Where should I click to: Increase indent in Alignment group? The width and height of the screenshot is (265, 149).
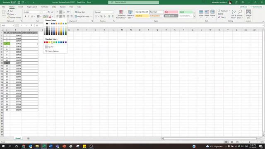72,17
